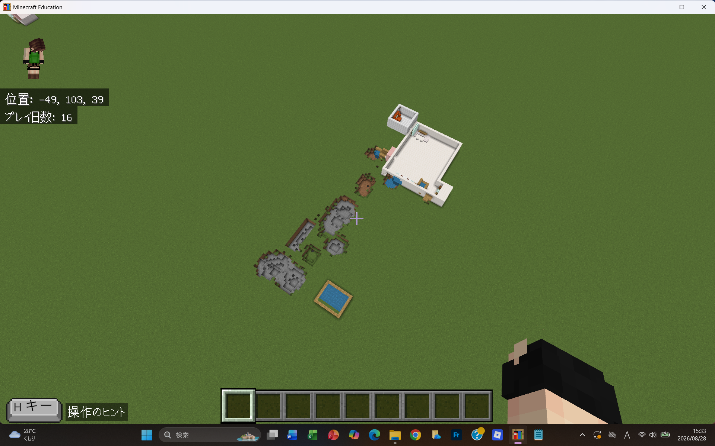
Task: Launch Excel from the taskbar
Action: tap(313, 435)
